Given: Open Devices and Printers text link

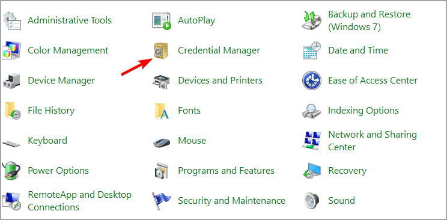Looking at the screenshot, I should 220,81.
